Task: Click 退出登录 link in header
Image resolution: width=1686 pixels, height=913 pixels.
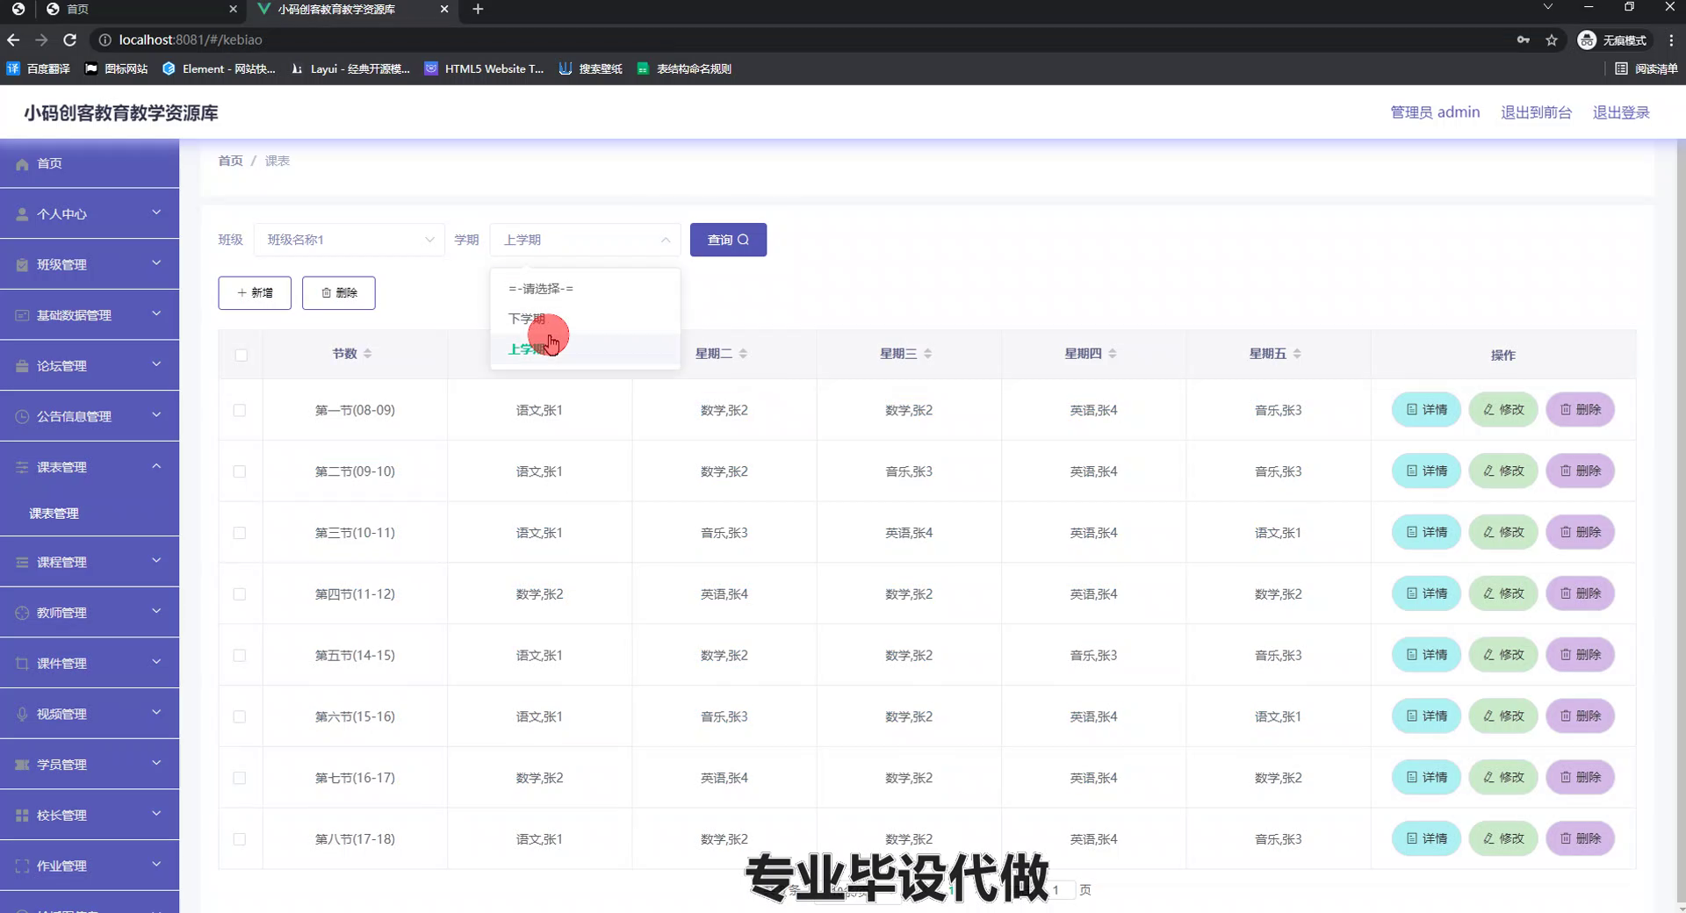Action: 1621,112
